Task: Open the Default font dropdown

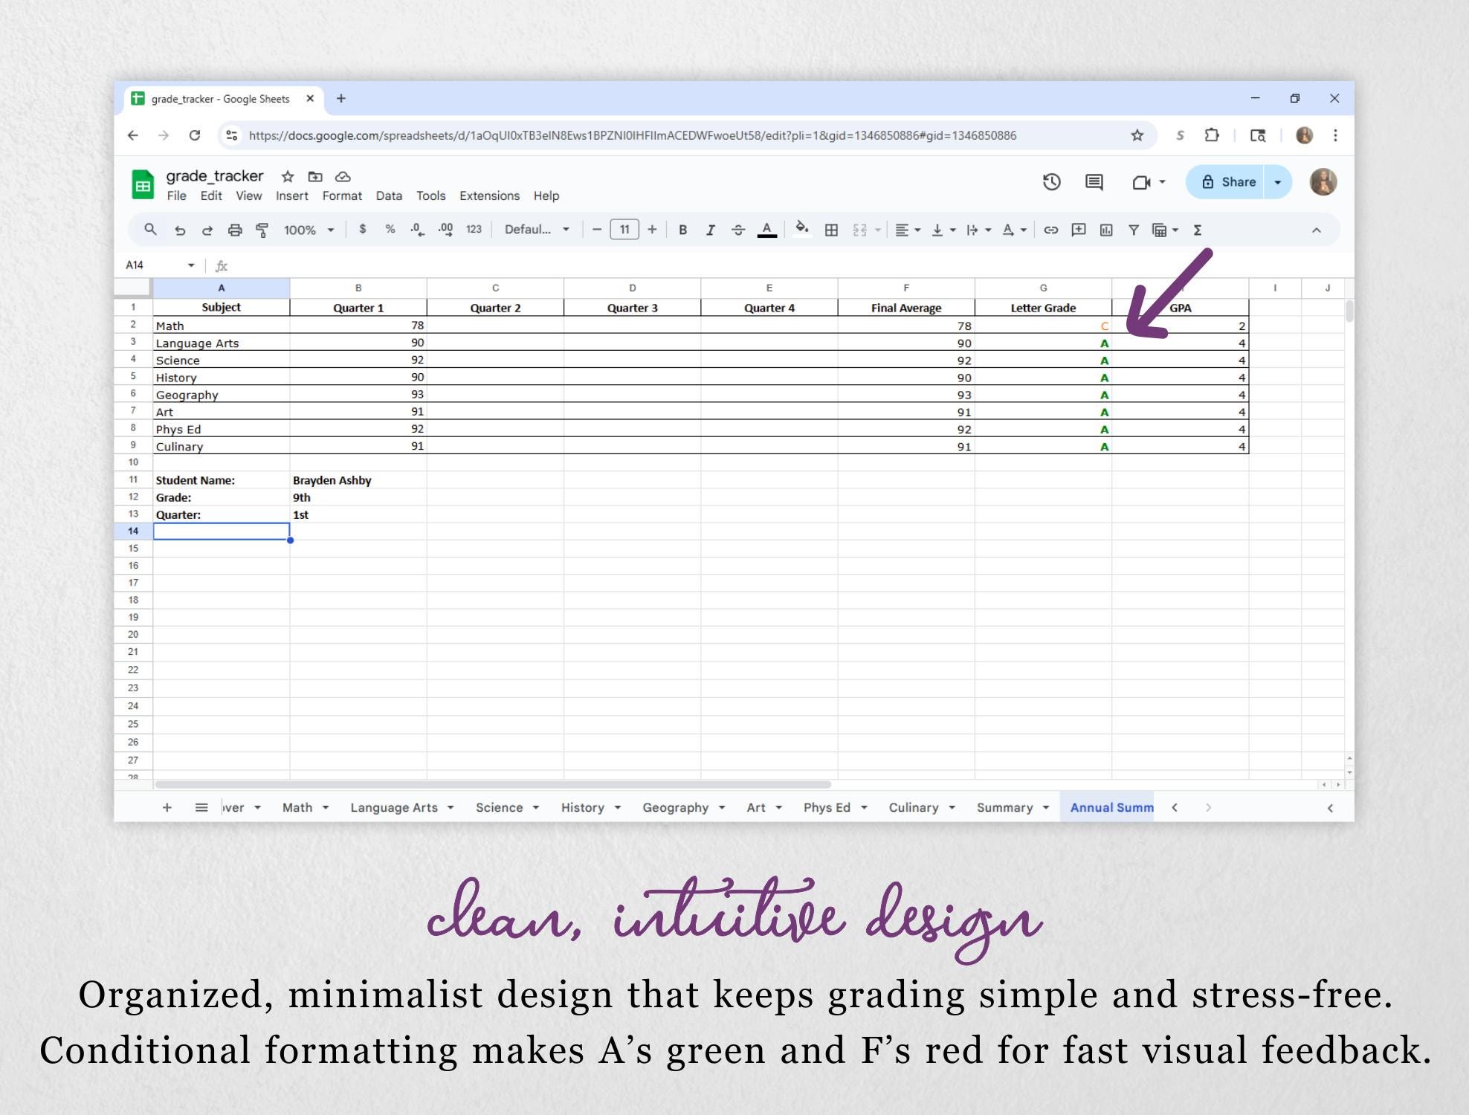Action: (x=537, y=230)
